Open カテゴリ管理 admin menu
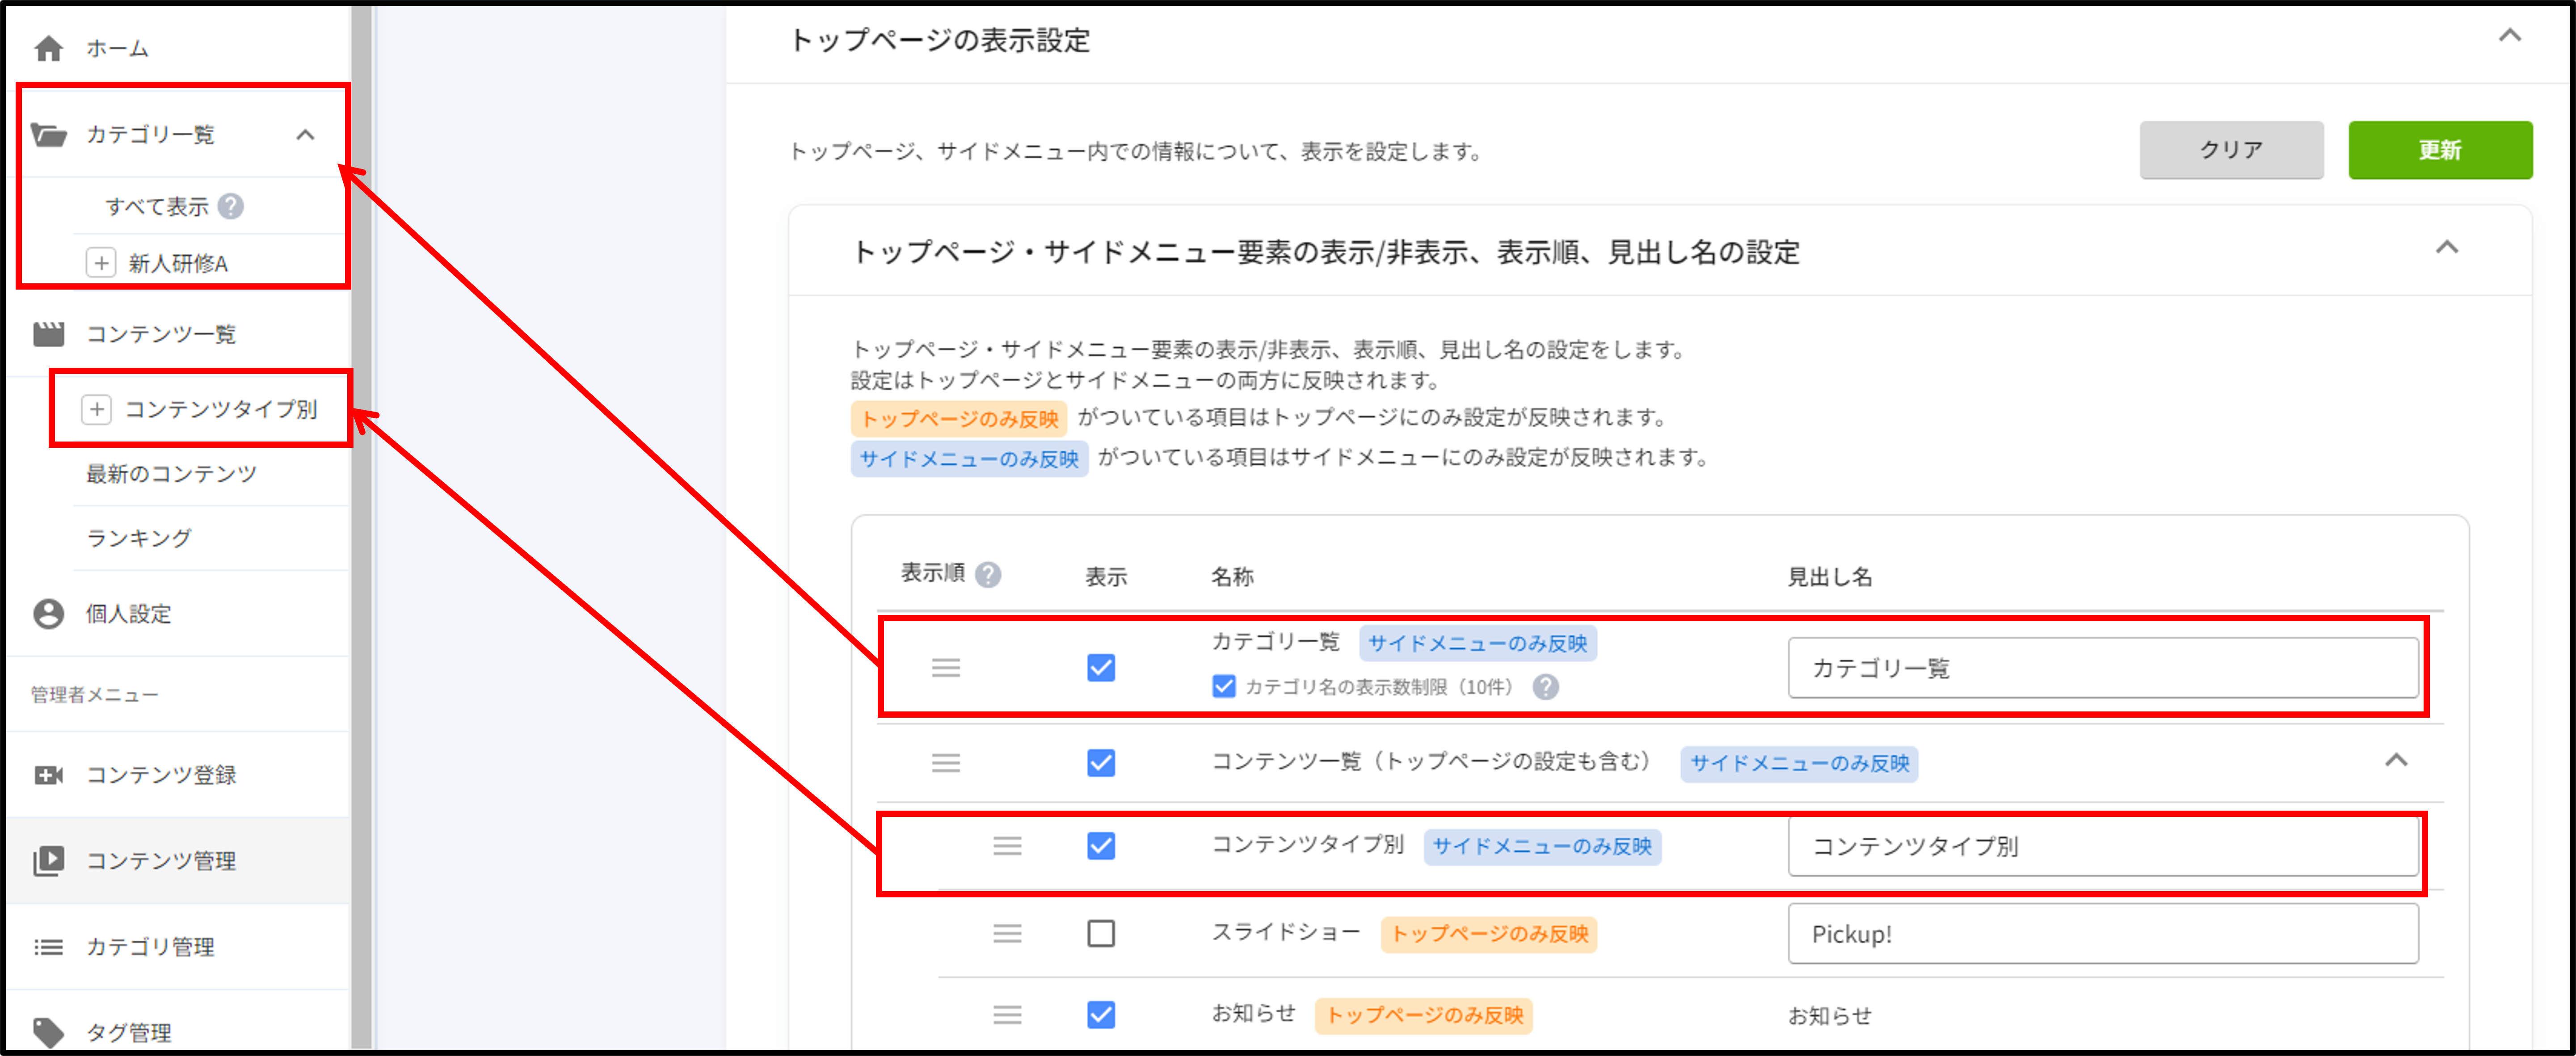The image size is (2576, 1056). (150, 947)
